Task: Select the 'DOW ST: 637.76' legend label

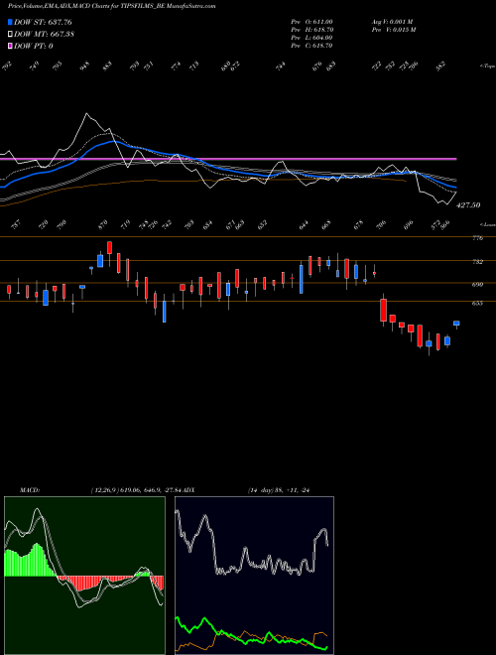Action: [44, 22]
